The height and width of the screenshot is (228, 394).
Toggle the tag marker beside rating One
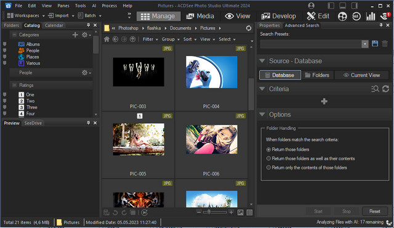(x=4, y=95)
